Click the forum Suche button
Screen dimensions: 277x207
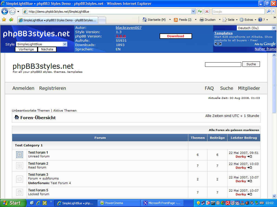click(x=251, y=64)
